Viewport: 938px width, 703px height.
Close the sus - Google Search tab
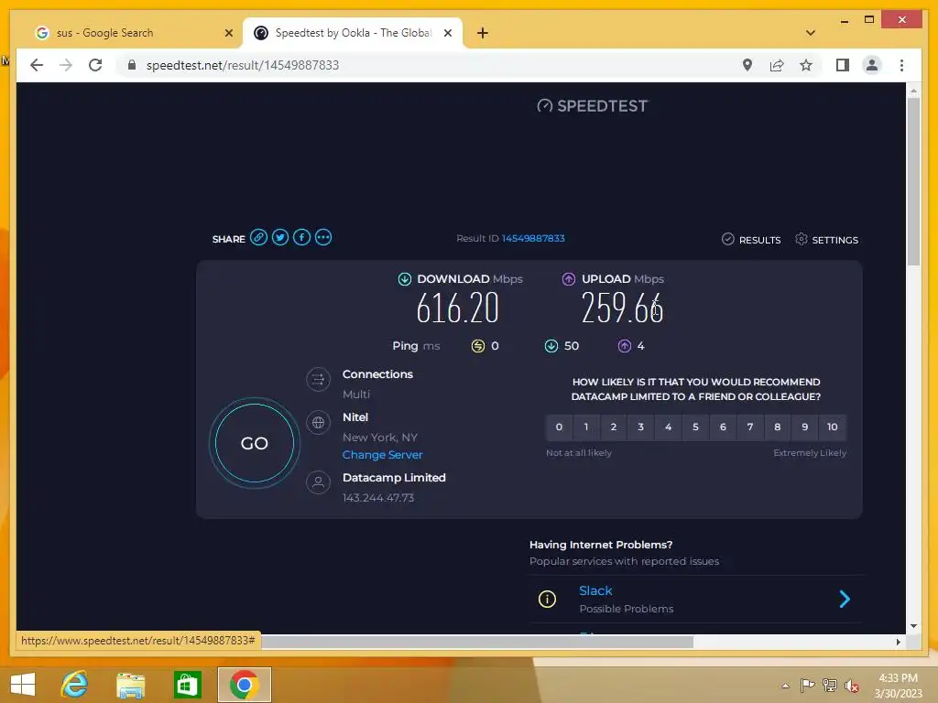228,33
